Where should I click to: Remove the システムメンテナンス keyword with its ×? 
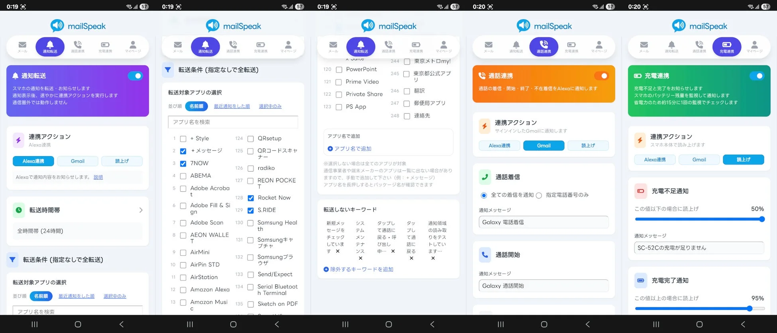360,258
